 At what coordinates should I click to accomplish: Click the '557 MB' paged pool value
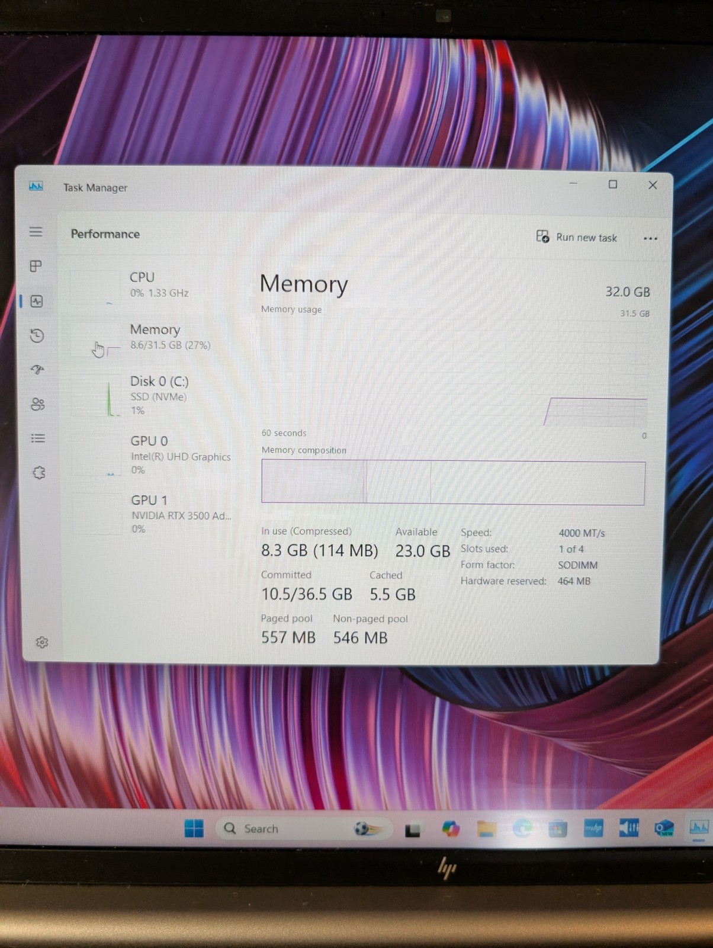click(288, 638)
